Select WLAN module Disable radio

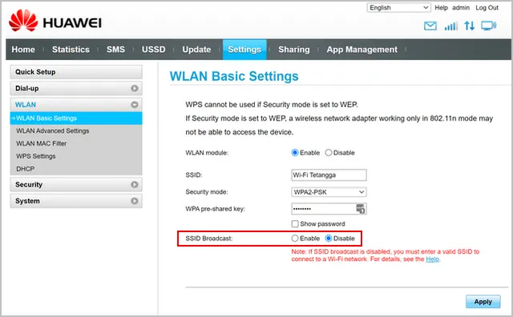pyautogui.click(x=329, y=153)
